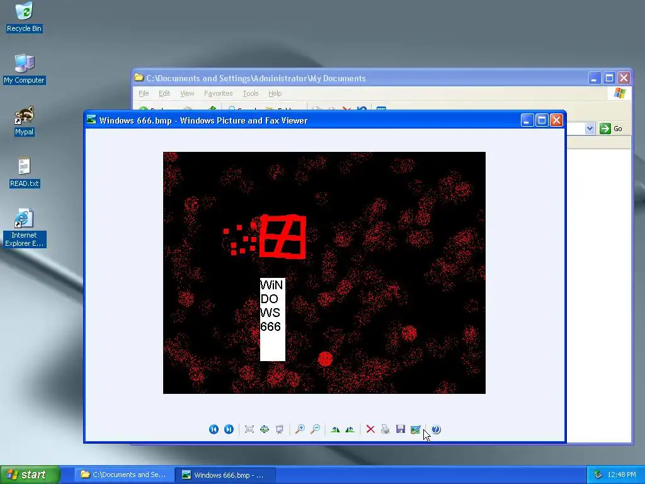Screen dimensions: 645x484
Task: Open image for editing icon
Action: 416,429
